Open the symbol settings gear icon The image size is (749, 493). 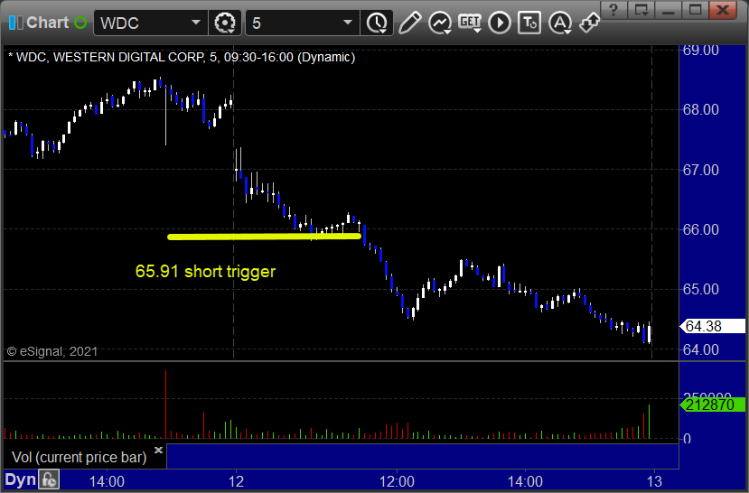click(225, 23)
